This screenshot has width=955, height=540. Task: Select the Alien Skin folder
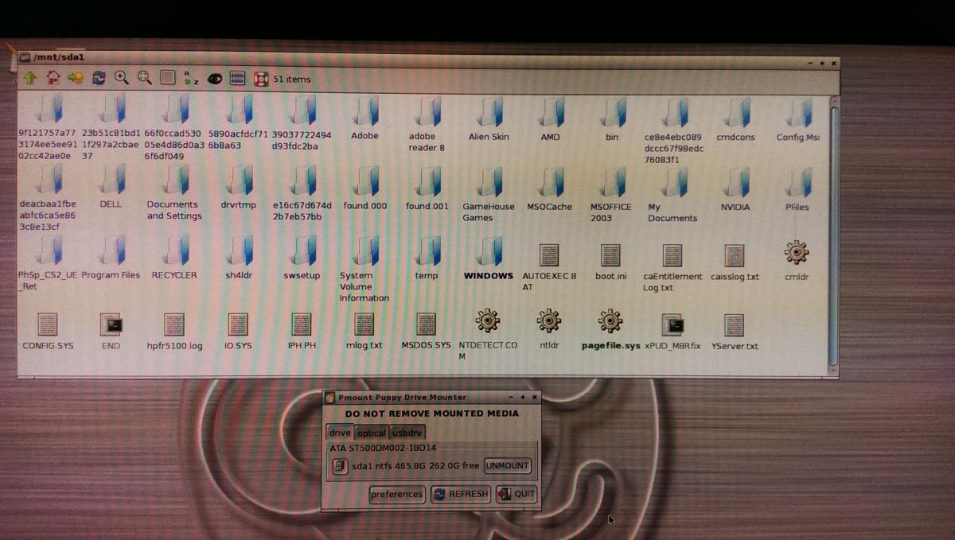coord(489,118)
